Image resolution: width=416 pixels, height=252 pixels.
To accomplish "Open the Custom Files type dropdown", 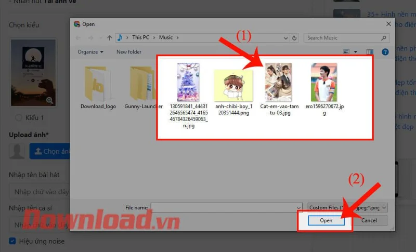I will 347,207.
